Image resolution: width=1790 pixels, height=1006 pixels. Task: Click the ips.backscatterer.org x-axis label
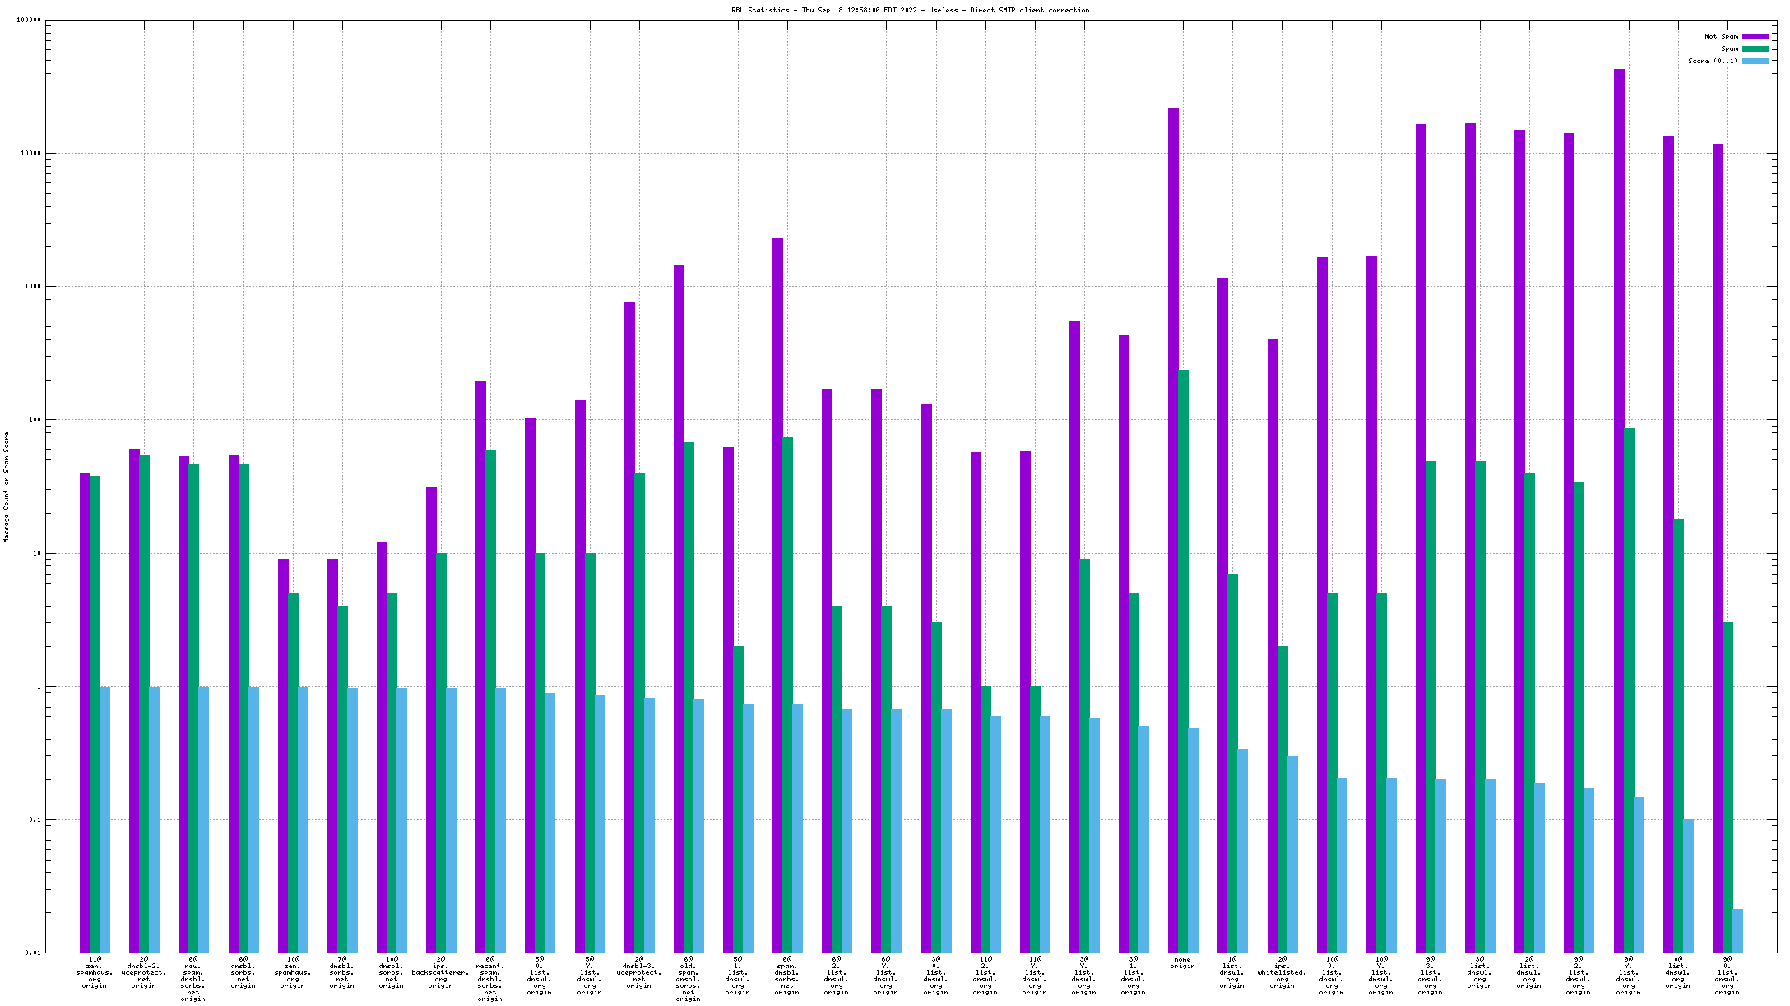click(x=441, y=972)
